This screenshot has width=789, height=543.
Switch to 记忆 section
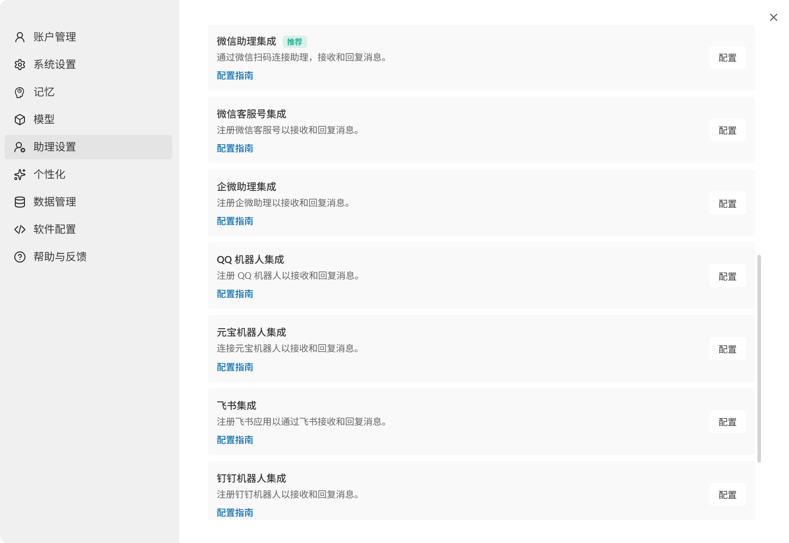88,92
